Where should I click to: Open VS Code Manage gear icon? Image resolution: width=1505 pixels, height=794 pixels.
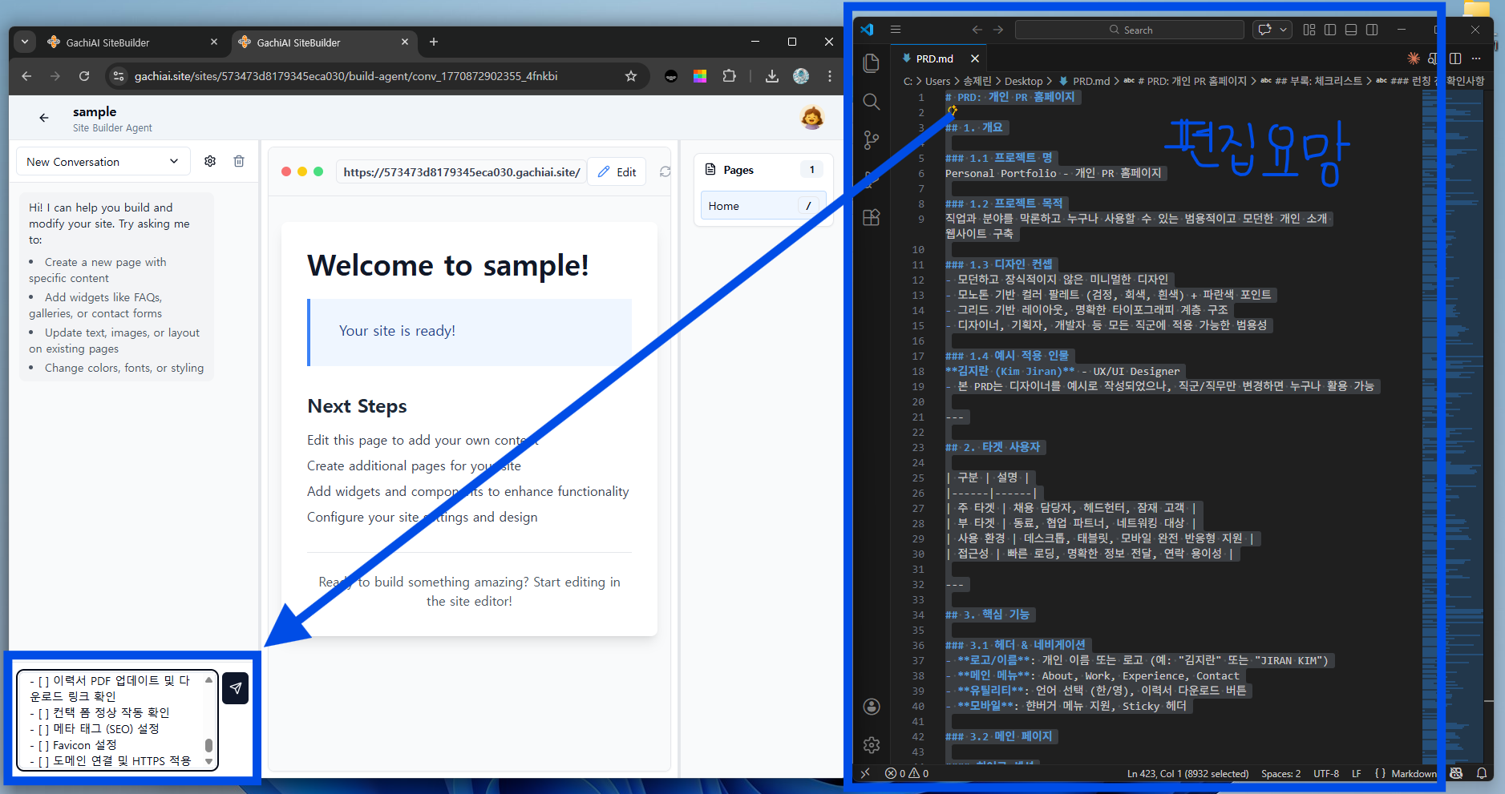click(x=872, y=745)
